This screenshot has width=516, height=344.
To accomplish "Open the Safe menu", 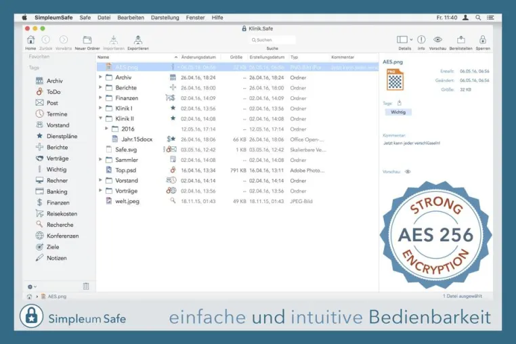I will [x=85, y=18].
